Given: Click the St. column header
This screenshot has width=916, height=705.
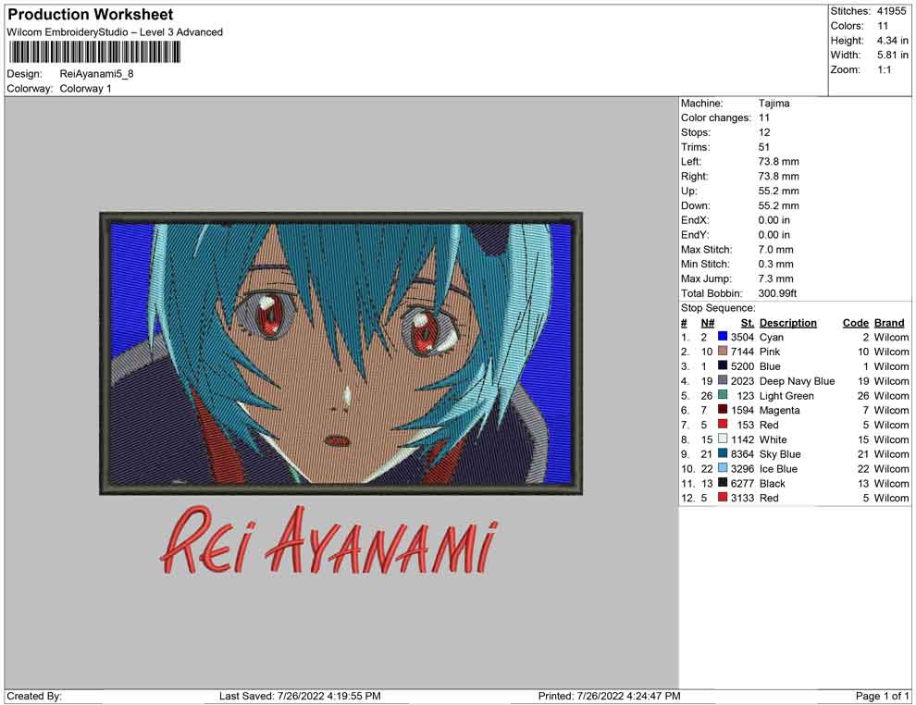Looking at the screenshot, I should click(x=747, y=323).
